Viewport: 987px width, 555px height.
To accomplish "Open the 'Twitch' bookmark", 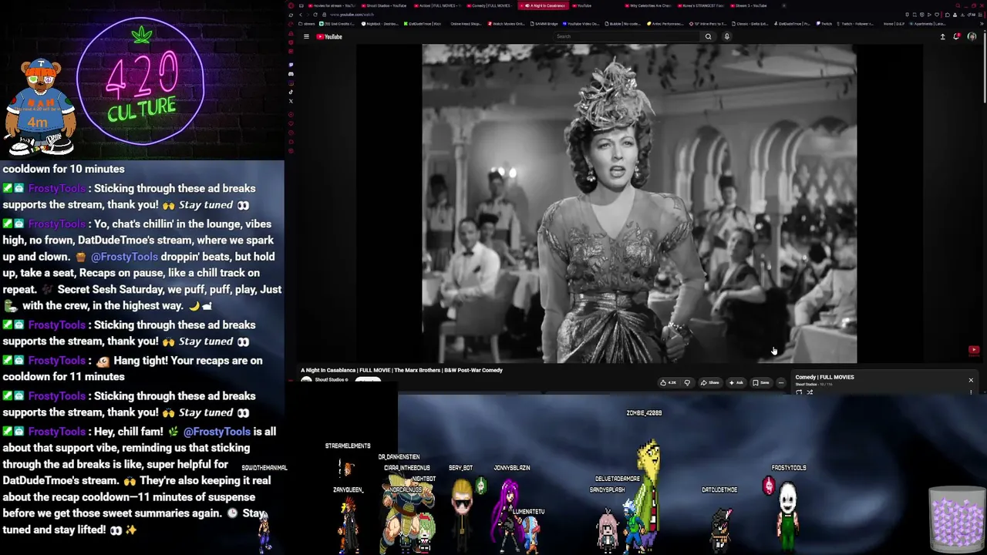I will [824, 24].
